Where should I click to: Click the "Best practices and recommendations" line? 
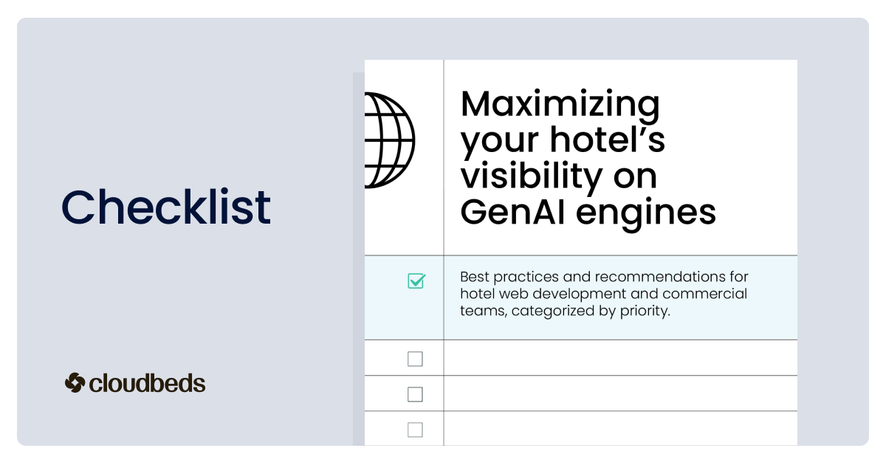[x=604, y=277]
